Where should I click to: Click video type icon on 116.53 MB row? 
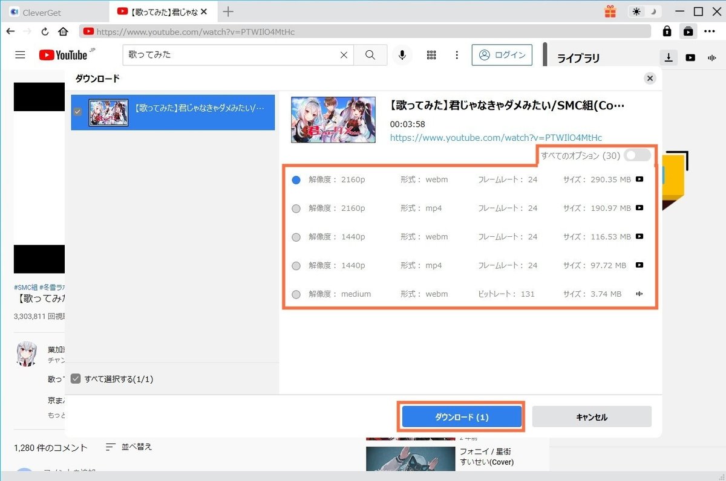pyautogui.click(x=639, y=236)
